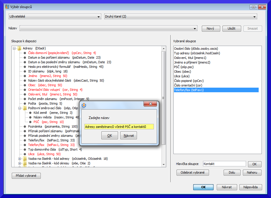Click the bullet icon beside Kód země

click(x=30, y=113)
